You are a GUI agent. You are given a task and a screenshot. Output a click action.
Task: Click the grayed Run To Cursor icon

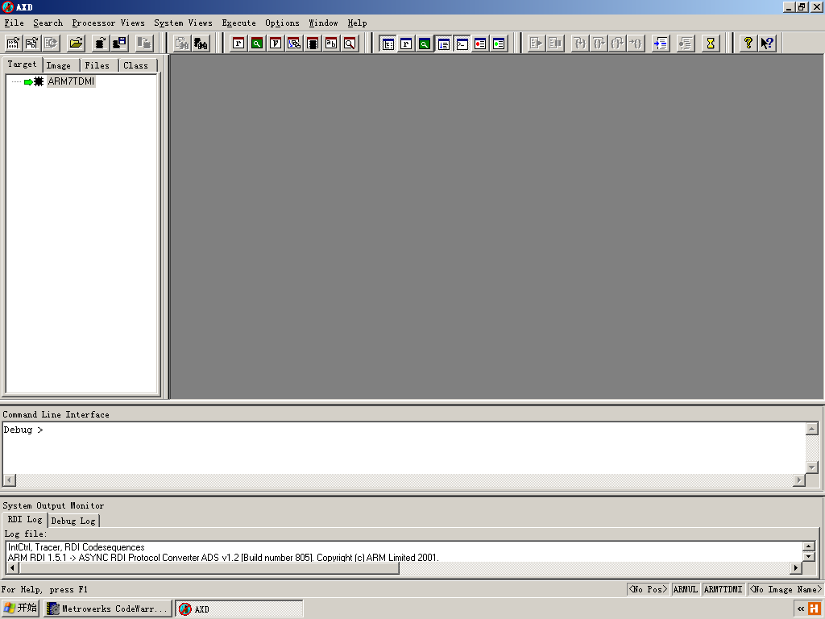click(x=636, y=44)
